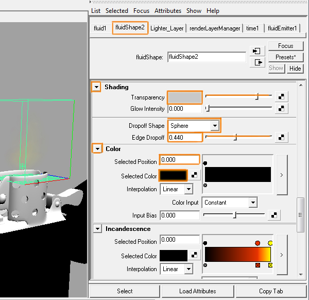This screenshot has width=309, height=300.
Task: Click the Hide button
Action: (x=295, y=69)
